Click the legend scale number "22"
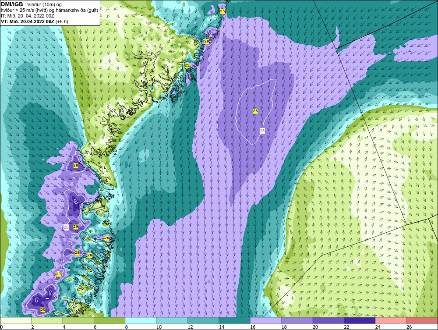This screenshot has height=330, width=438. (x=346, y=327)
